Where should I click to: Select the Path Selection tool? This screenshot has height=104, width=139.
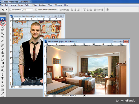(3, 82)
